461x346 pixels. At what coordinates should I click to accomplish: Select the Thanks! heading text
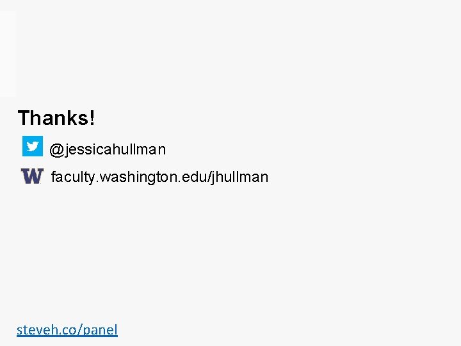point(56,118)
